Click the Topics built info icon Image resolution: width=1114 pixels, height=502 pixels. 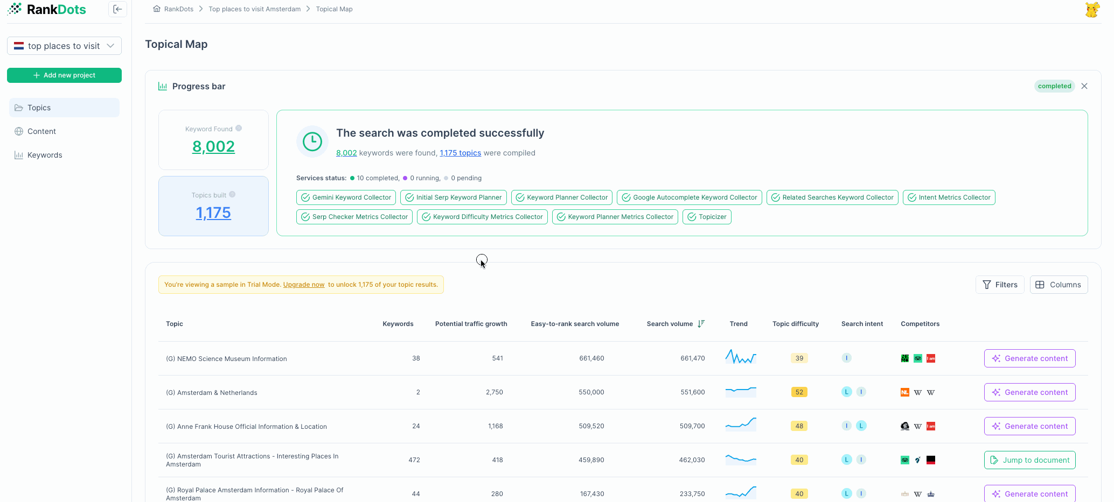232,194
